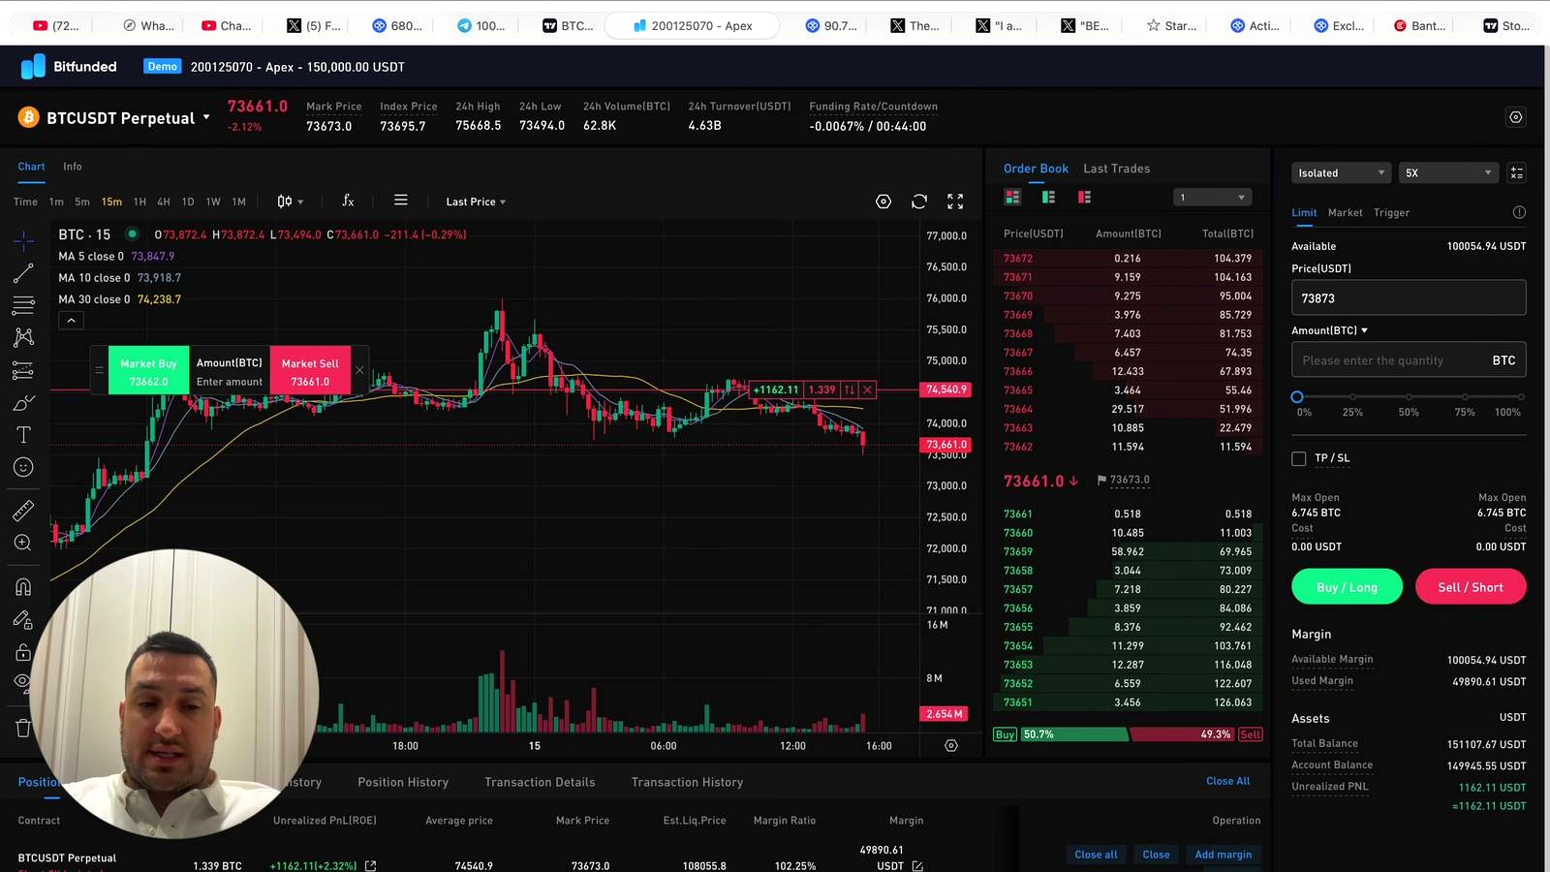The image size is (1550, 872).
Task: Open the Transaction History tab
Action: click(x=687, y=782)
